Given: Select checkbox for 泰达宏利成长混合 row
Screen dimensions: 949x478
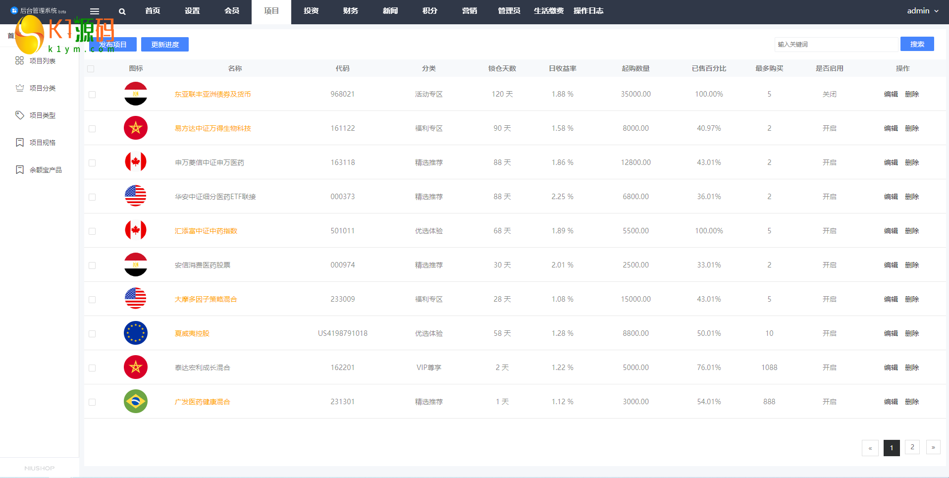Looking at the screenshot, I should [x=92, y=368].
